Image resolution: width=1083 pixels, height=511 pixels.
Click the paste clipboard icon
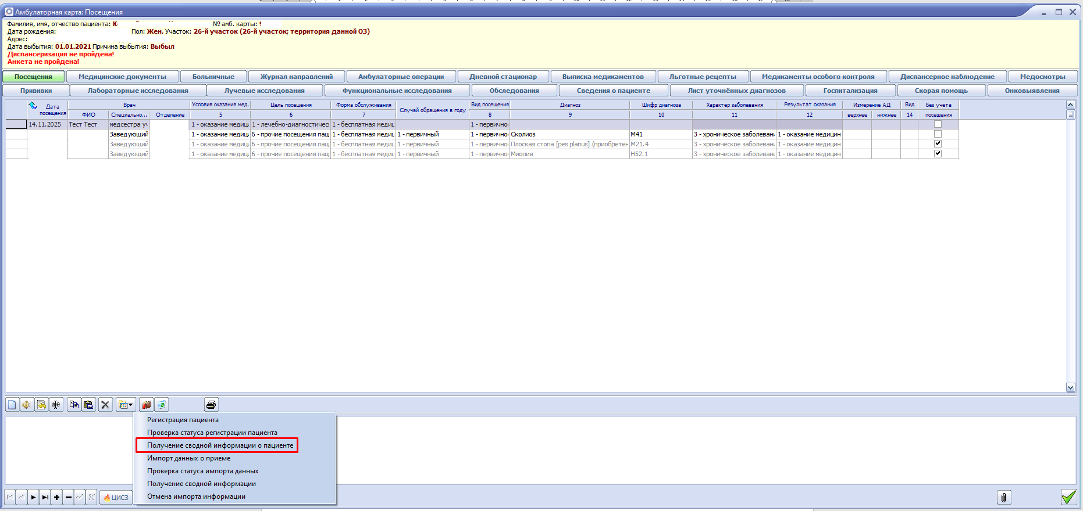point(88,405)
